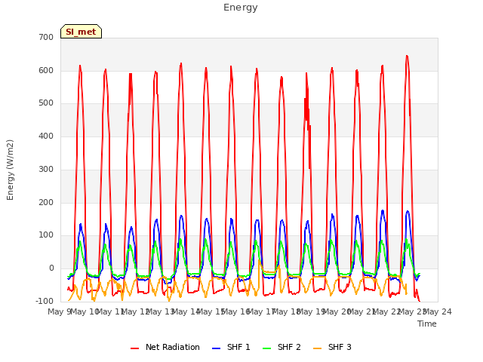
Task: Click the Time x-axis title
Action: [x=427, y=324]
